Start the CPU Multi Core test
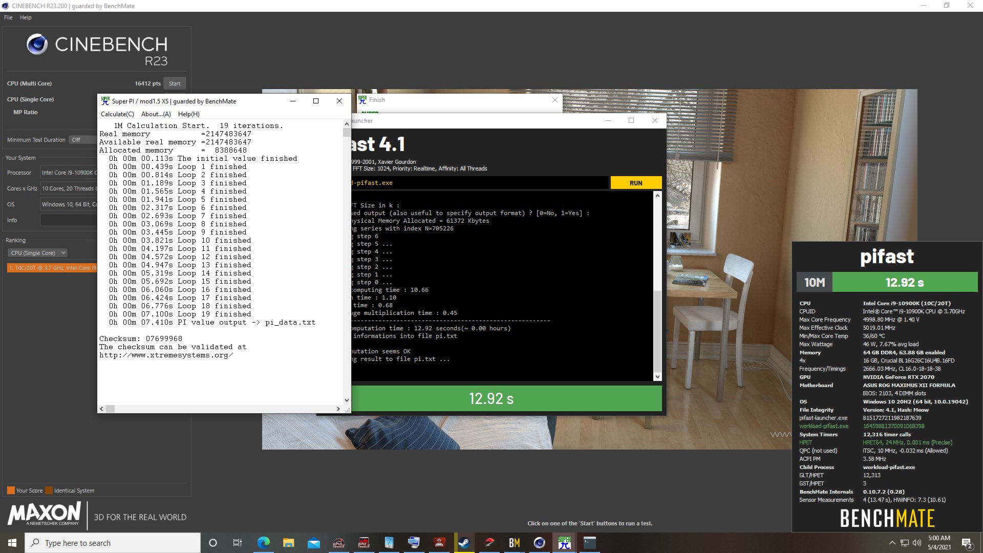983x553 pixels. (x=175, y=83)
